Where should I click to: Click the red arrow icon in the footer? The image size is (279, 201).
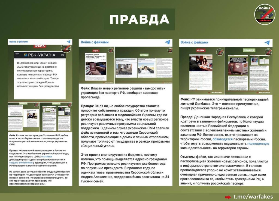point(228,197)
